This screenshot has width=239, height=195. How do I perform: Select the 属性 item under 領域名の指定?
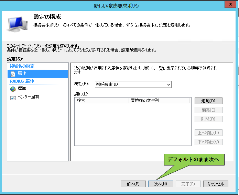(x=38, y=74)
